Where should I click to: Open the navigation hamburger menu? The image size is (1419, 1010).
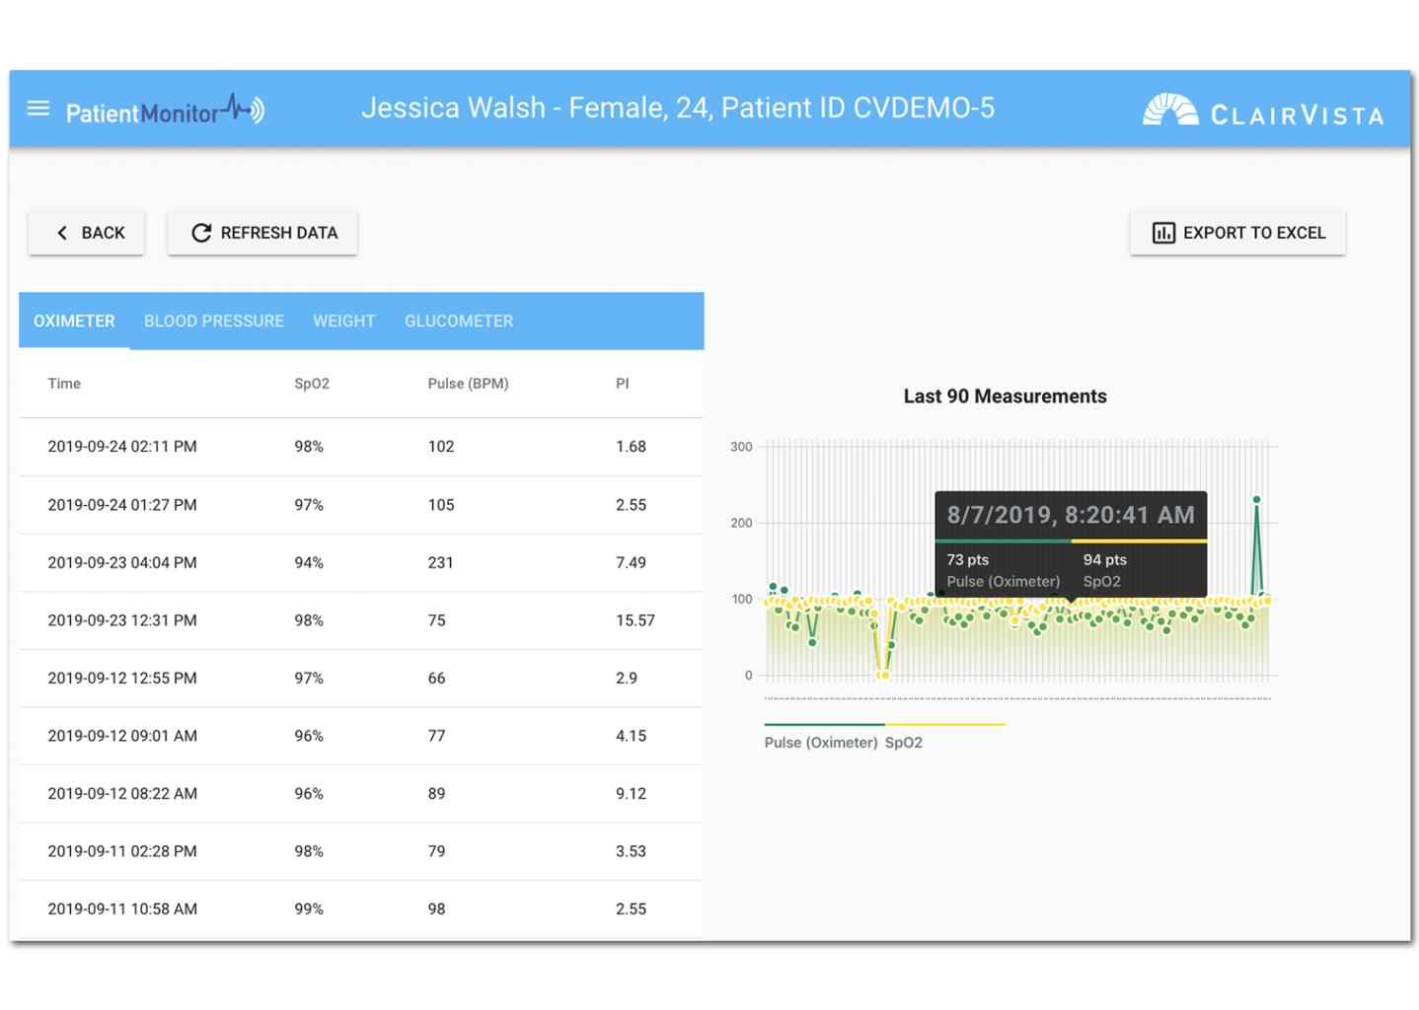point(37,108)
